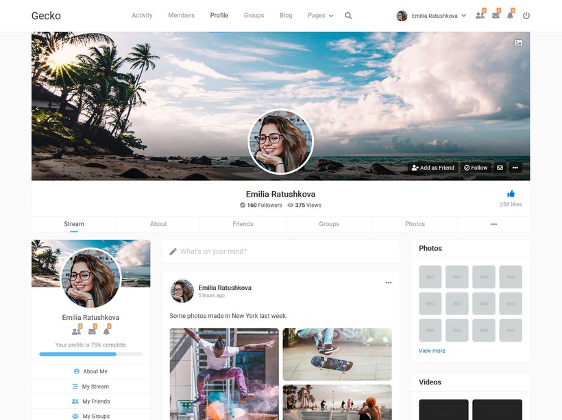The width and height of the screenshot is (562, 420).
Task: Go to Members in top navigation
Action: pyautogui.click(x=181, y=15)
